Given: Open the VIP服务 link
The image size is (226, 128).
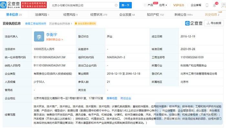Looking at the screenshot, I should (x=179, y=5).
